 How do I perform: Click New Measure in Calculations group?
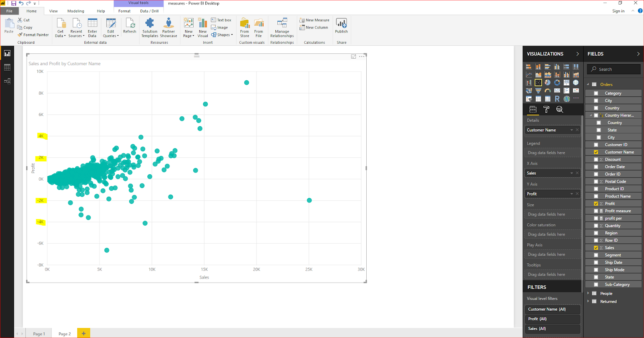point(314,20)
